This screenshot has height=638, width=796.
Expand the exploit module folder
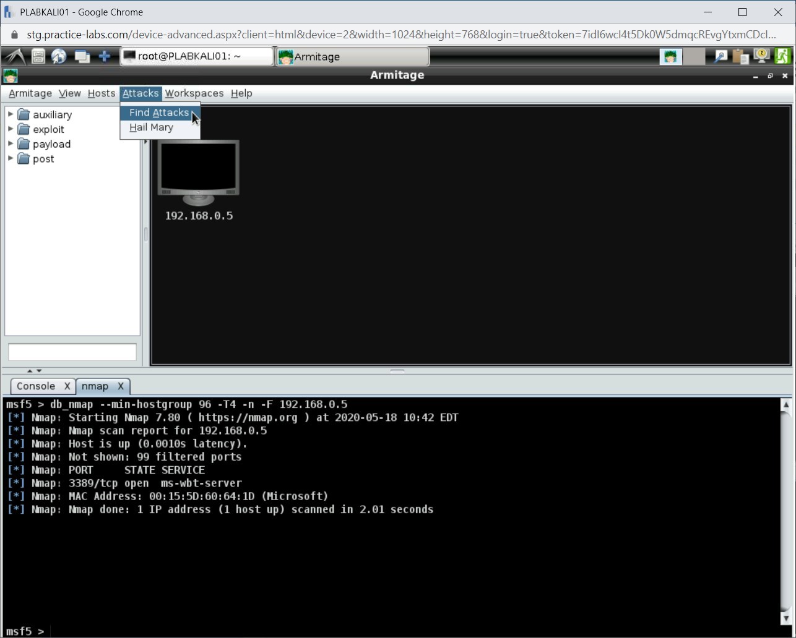(x=10, y=129)
